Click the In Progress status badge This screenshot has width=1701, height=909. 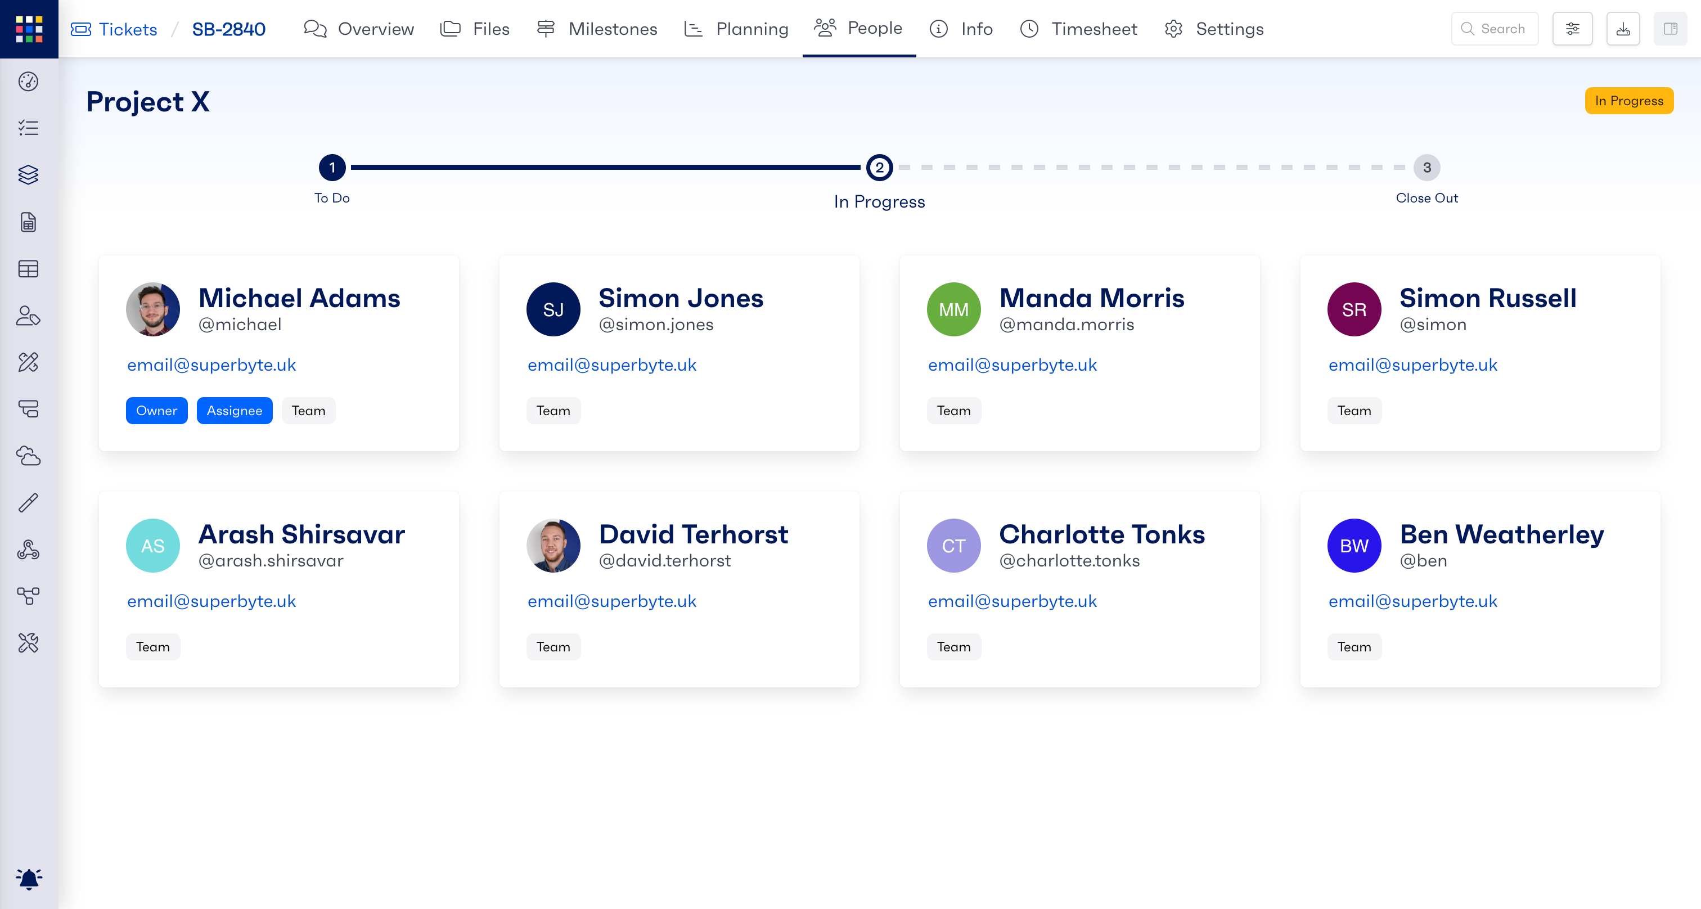point(1629,101)
